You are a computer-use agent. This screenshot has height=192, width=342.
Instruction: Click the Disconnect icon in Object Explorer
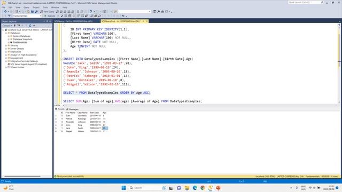click(x=19, y=26)
